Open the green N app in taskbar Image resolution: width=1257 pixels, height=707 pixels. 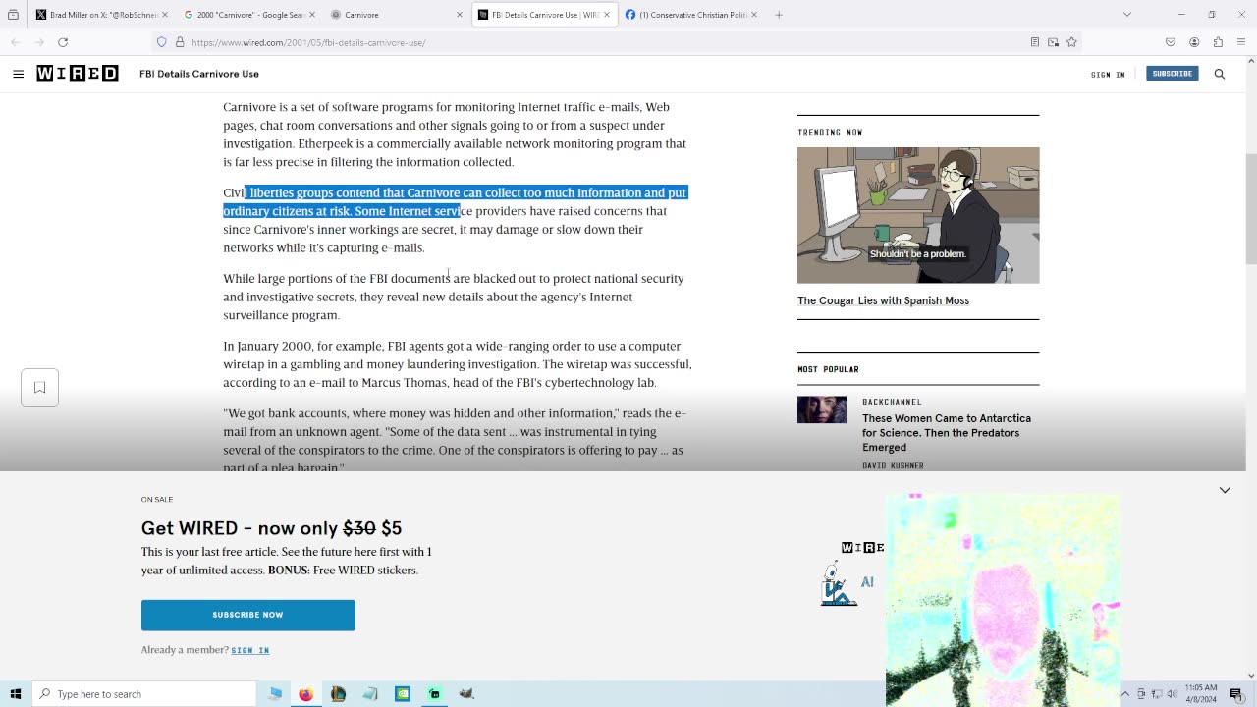click(x=403, y=694)
